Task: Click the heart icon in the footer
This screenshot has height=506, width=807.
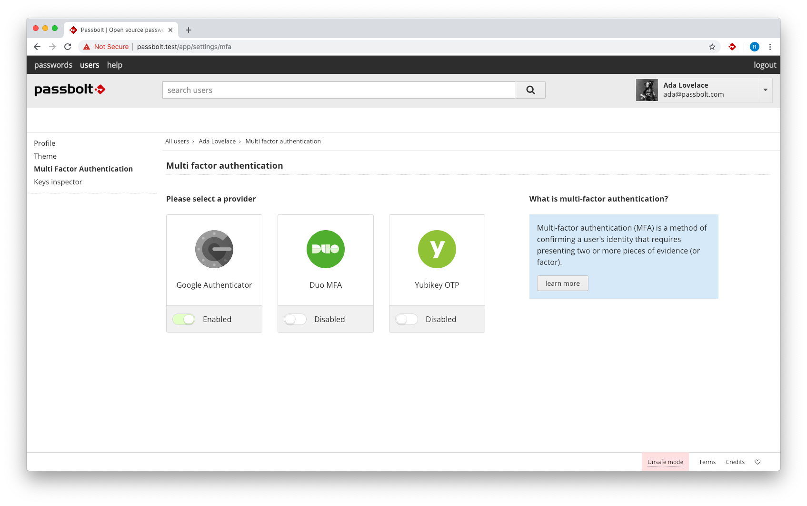Action: point(757,462)
